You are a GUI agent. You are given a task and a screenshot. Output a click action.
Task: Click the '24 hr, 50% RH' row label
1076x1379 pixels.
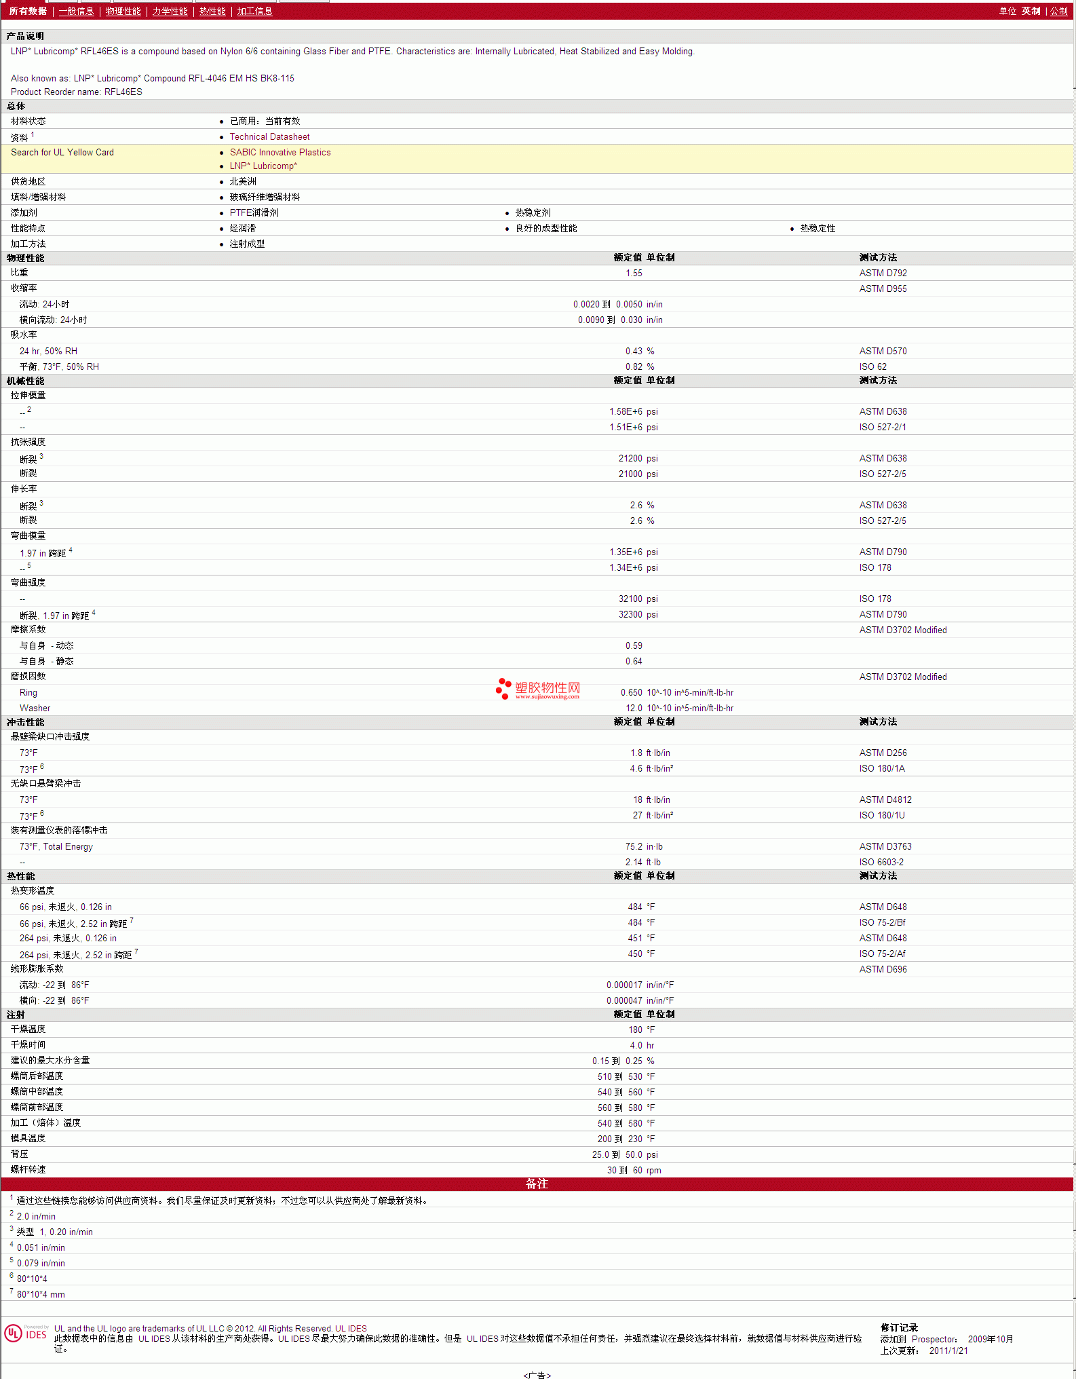pos(48,351)
